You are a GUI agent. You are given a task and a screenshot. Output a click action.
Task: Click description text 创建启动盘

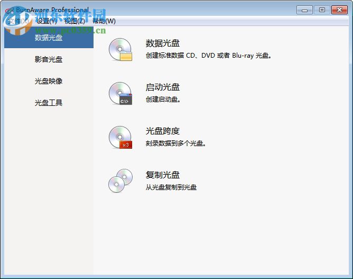tap(163, 99)
